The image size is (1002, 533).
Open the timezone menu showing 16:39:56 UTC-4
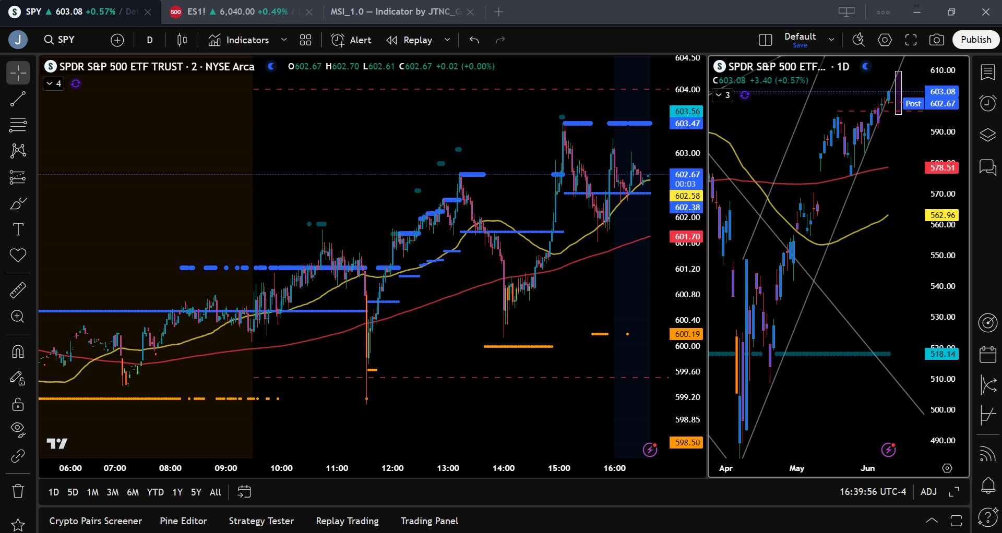tap(873, 492)
